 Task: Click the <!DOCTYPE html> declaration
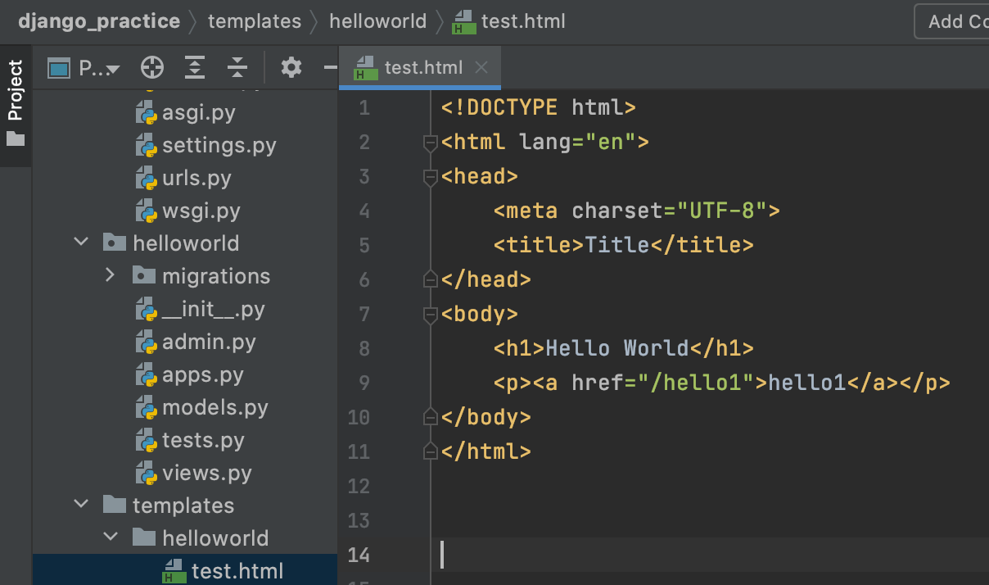point(539,107)
